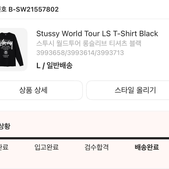
Task: Click the black progress bar line
Action: coord(84,138)
